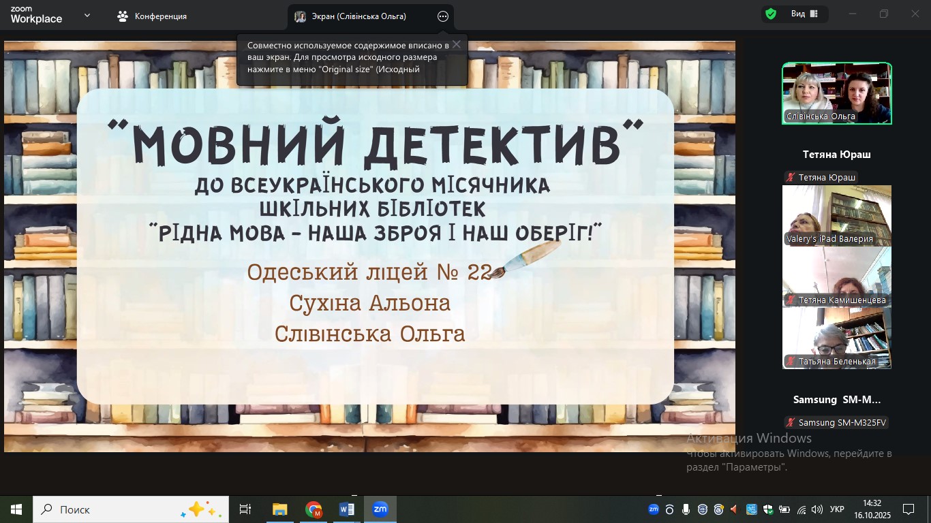Open the system tray volume control
Screen dimensions: 931x523
816,509
